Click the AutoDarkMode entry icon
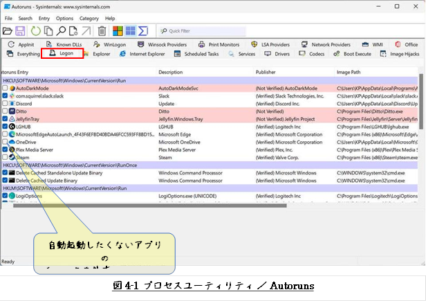 tap(12, 88)
